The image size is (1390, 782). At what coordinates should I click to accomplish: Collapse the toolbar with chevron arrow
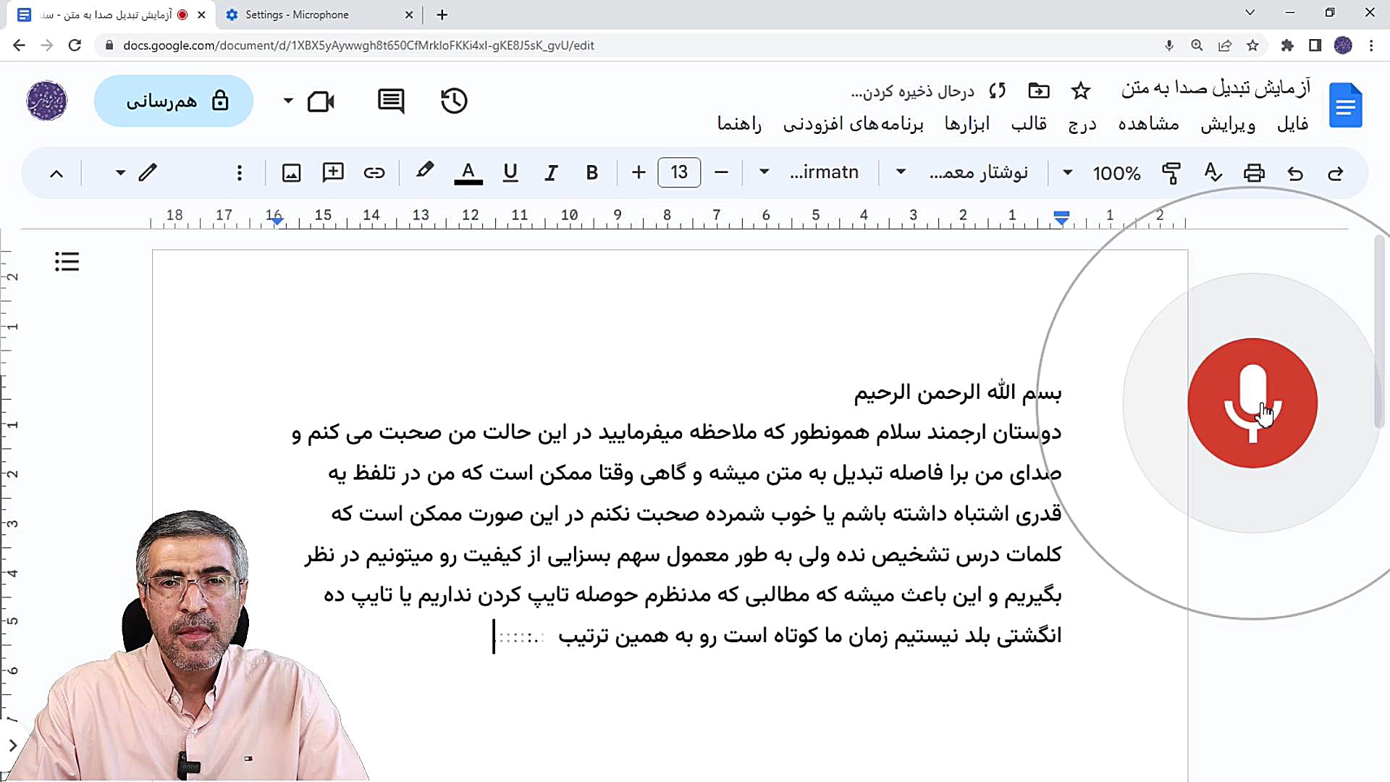pos(56,173)
